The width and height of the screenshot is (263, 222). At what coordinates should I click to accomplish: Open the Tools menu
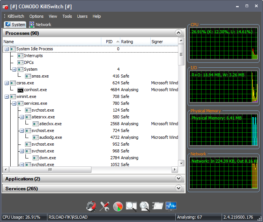pos(67,16)
